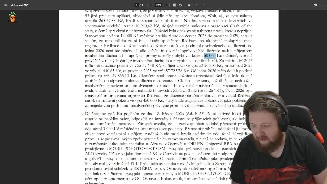Viewport: 327px width, 184px height.
Task: Rotate the document counterclockwise
Action: pos(180,5)
